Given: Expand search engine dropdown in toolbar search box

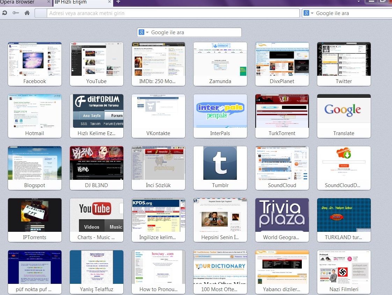Looking at the screenshot, I should pyautogui.click(x=308, y=13).
